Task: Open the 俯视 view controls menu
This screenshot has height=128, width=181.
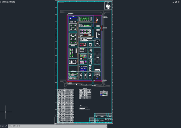Action: (4, 2)
